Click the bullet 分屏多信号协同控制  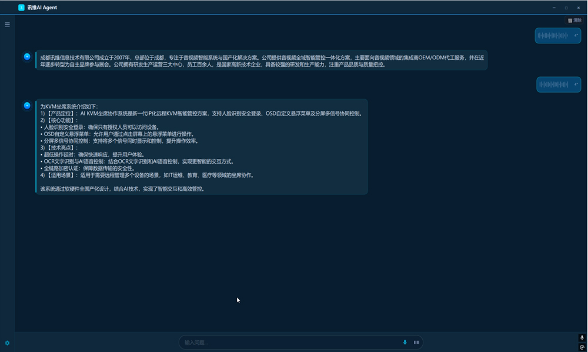[x=119, y=141]
